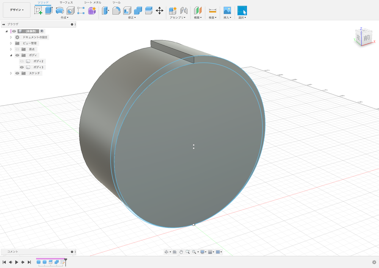Collapse the ブラウザ panel with double arrows
This screenshot has height=268, width=379.
tap(4, 24)
